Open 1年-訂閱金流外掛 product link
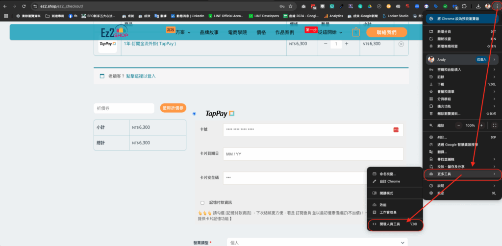502x246 pixels. [150, 44]
